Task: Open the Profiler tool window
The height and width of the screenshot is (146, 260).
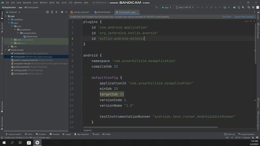Action: click(106, 134)
